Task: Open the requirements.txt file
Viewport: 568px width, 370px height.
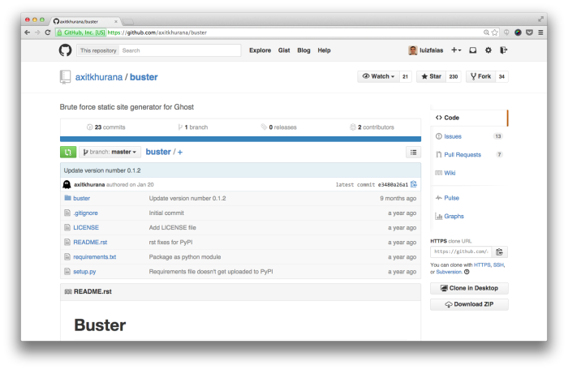Action: (x=95, y=257)
